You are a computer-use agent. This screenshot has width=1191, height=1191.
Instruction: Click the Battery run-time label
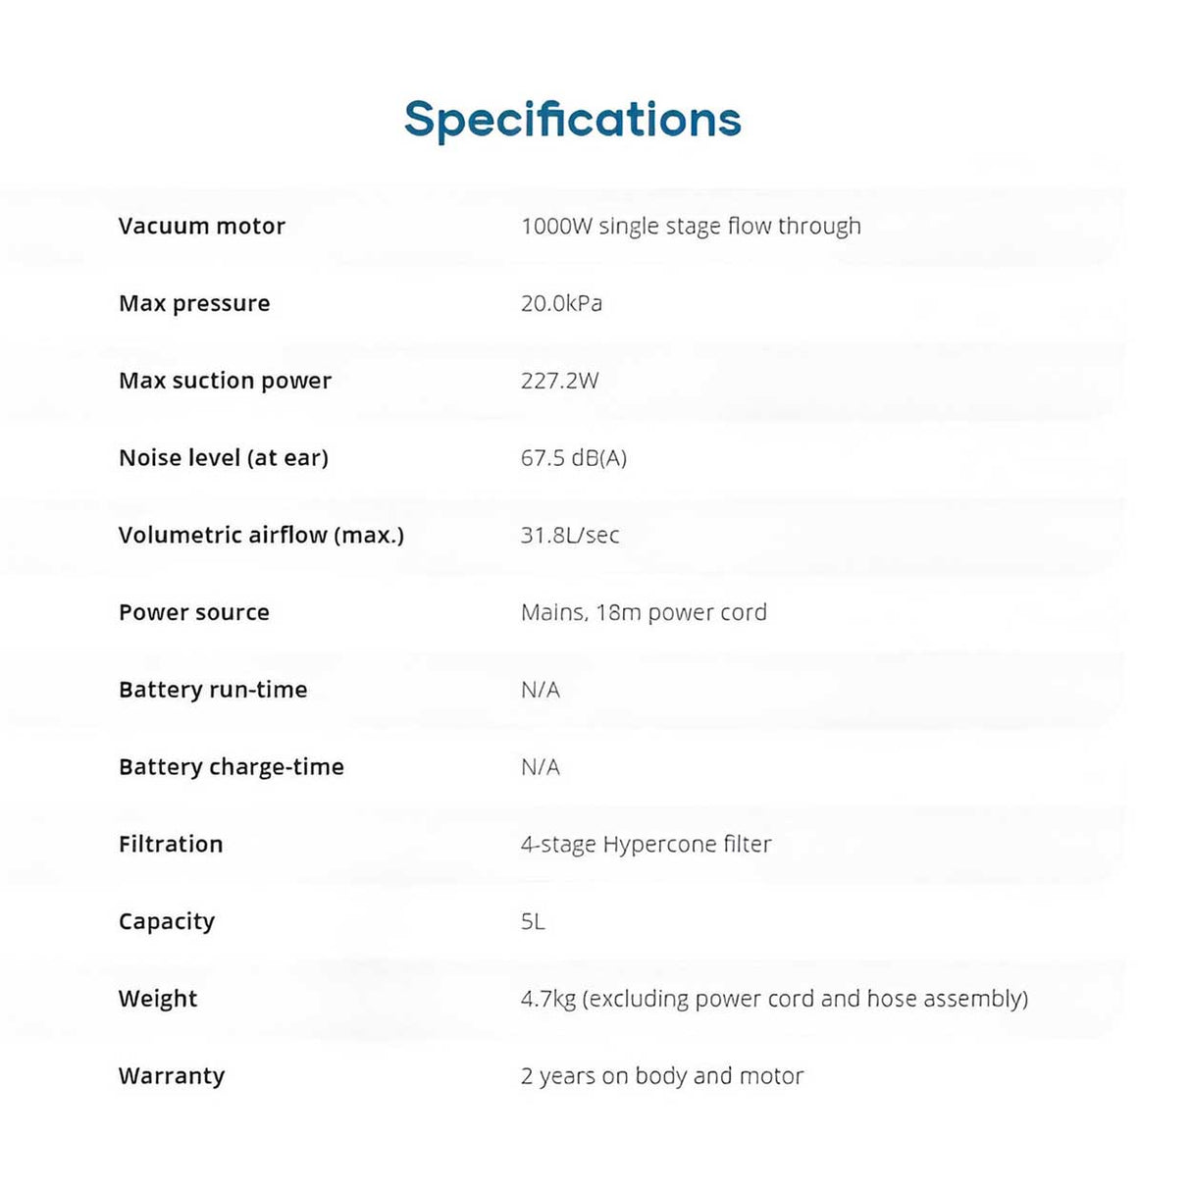[x=213, y=690]
